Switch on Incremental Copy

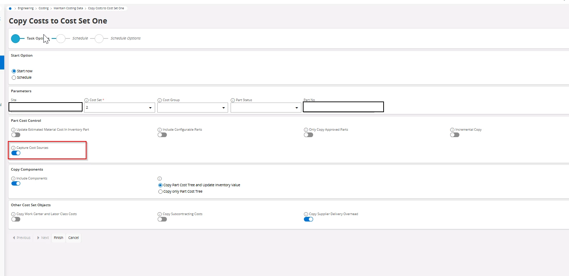tap(455, 135)
